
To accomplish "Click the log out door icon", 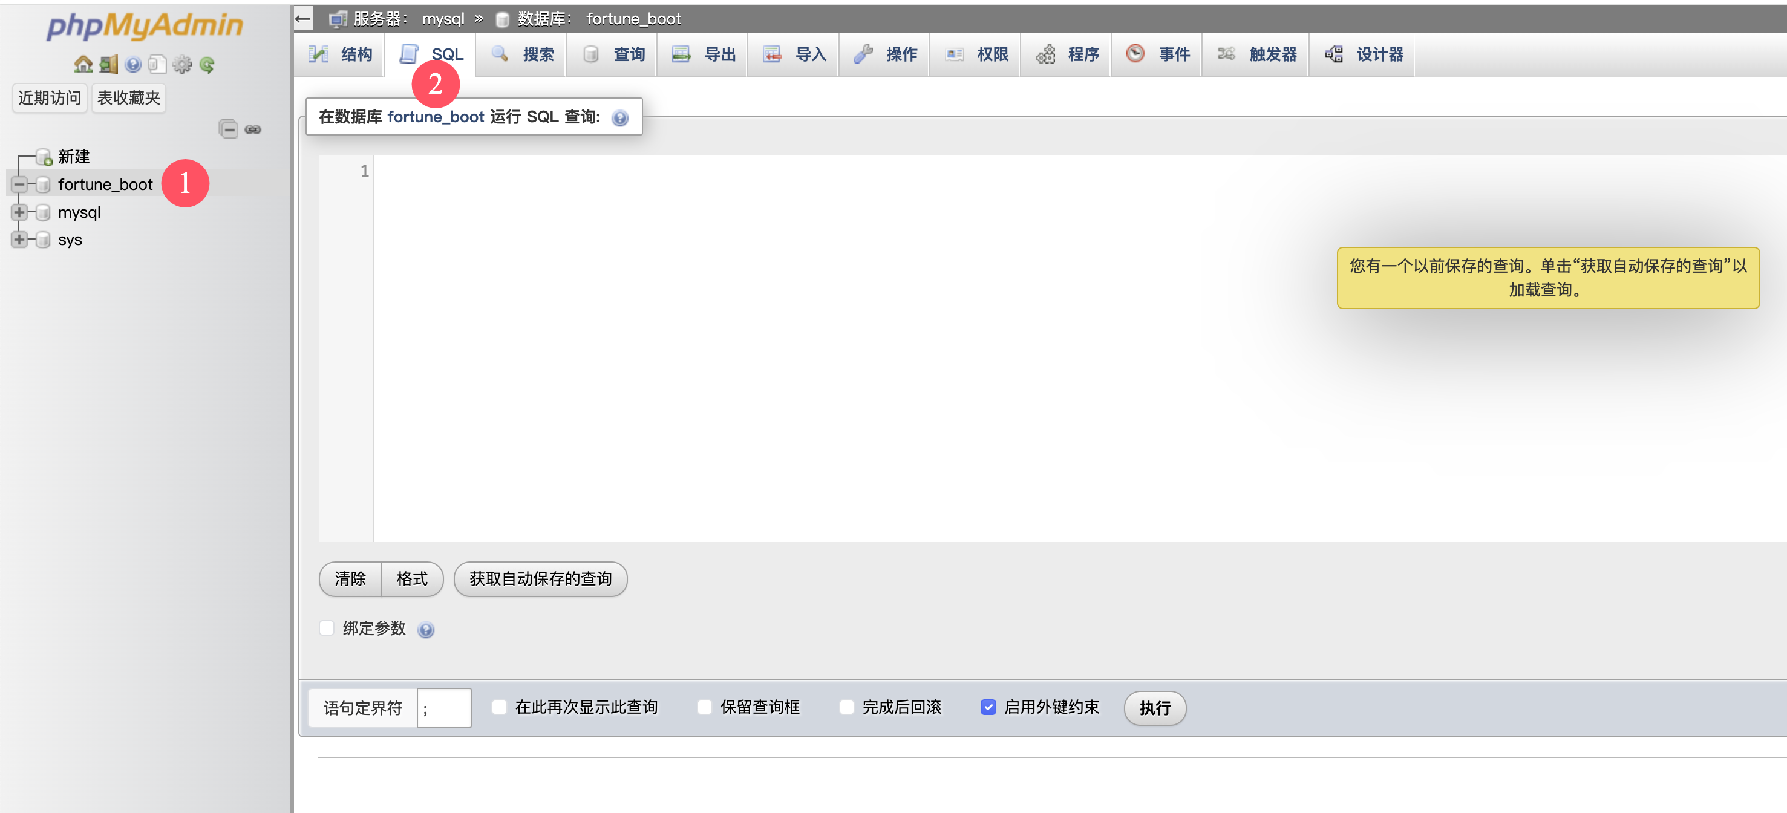I will (x=108, y=65).
